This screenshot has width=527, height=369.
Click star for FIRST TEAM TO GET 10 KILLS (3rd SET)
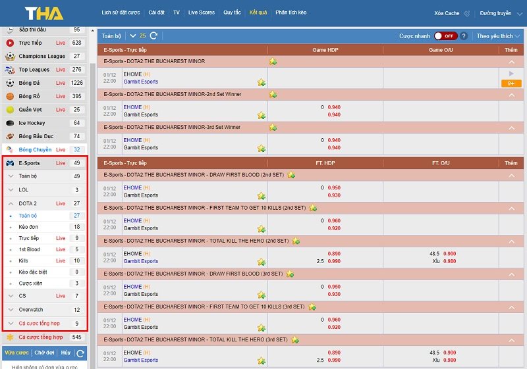312,307
